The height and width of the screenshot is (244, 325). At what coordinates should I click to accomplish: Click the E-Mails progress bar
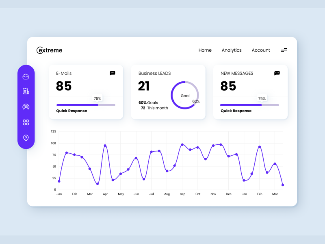pyautogui.click(x=86, y=105)
